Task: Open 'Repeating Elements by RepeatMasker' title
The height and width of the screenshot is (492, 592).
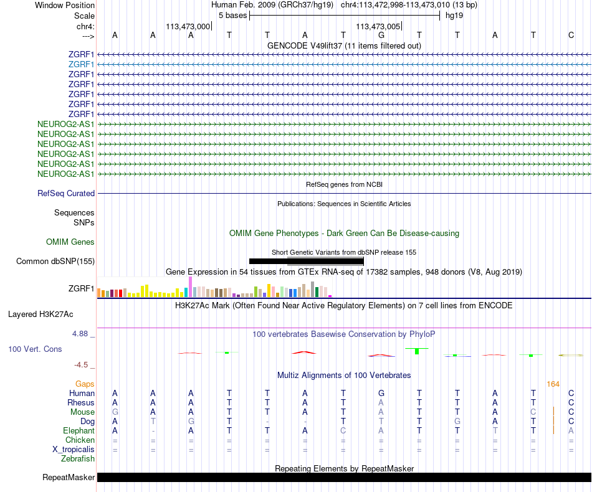Action: (x=344, y=468)
